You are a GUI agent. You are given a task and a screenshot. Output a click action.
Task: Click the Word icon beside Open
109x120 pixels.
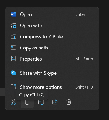[x=13, y=14]
